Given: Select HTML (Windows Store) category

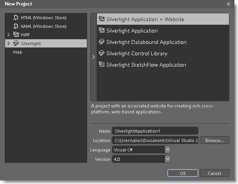Looking at the screenshot, I should (x=44, y=18).
